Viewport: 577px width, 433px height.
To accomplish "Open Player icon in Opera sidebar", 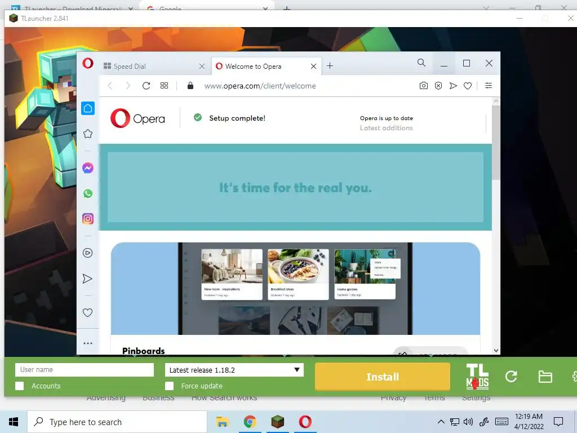I will pos(87,253).
